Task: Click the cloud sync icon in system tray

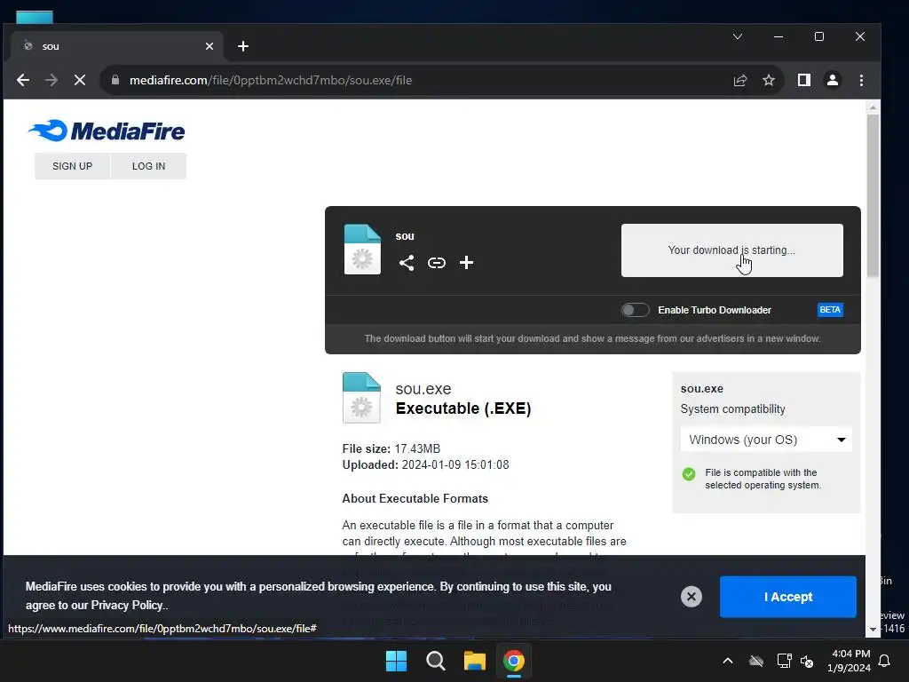Action: click(756, 661)
